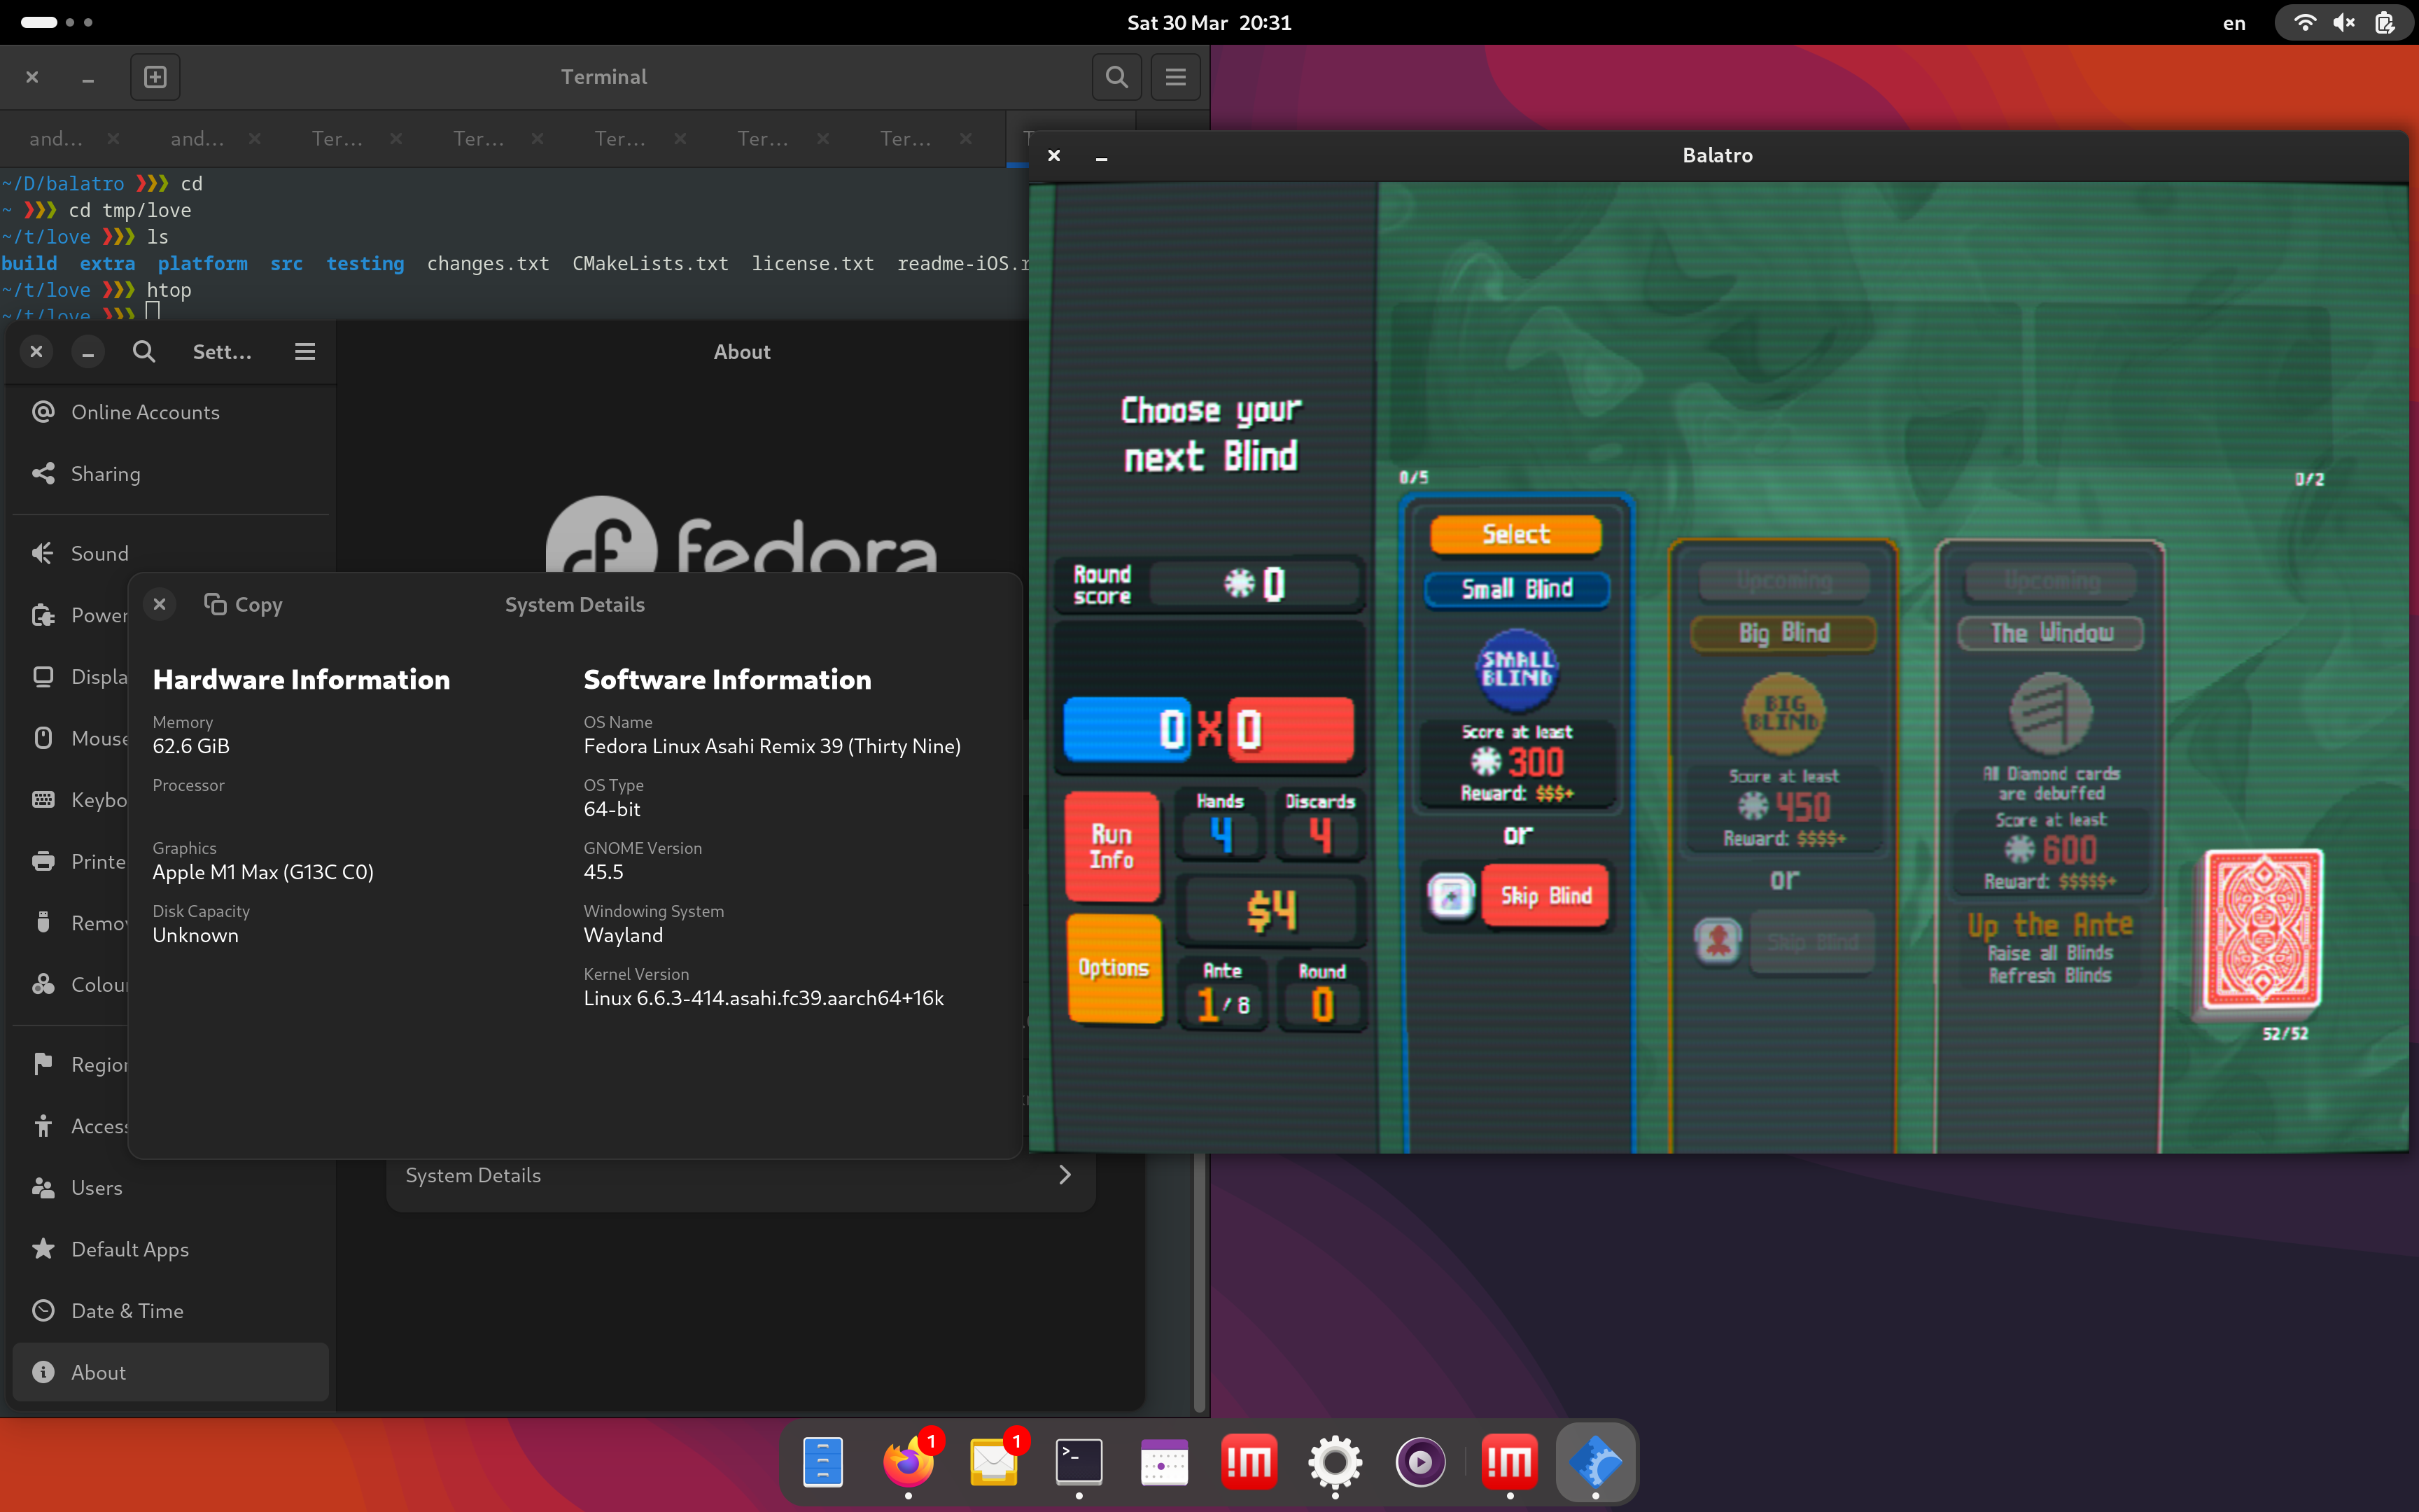Open the Settings hamburger menu
Image resolution: width=2419 pixels, height=1512 pixels.
[x=305, y=352]
